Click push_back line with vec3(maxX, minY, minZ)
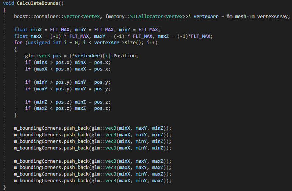Viewport: 292px width, 191px height. [93, 148]
